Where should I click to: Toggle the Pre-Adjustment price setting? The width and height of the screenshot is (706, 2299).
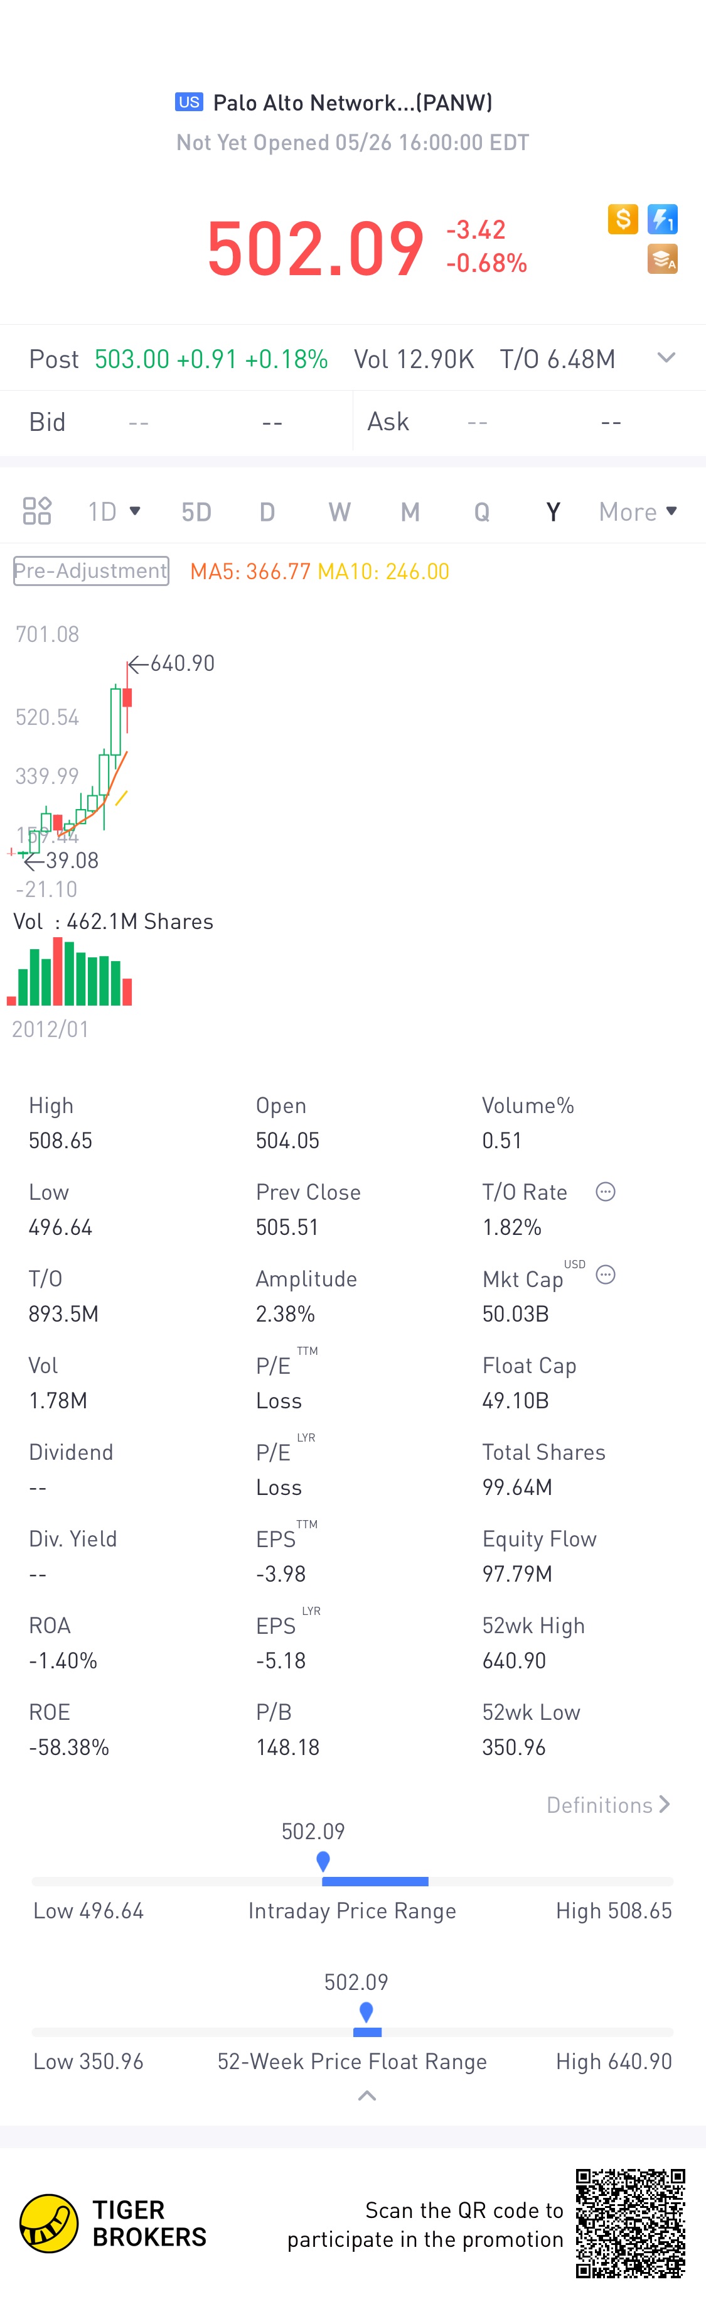[x=91, y=571]
